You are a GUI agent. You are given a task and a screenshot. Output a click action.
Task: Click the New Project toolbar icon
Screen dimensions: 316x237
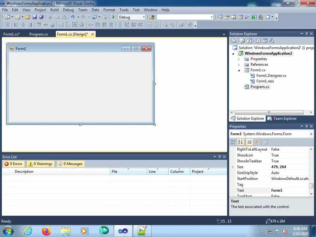(7, 17)
